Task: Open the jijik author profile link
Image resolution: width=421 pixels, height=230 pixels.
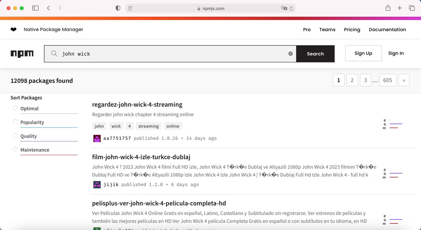Action: pos(111,184)
